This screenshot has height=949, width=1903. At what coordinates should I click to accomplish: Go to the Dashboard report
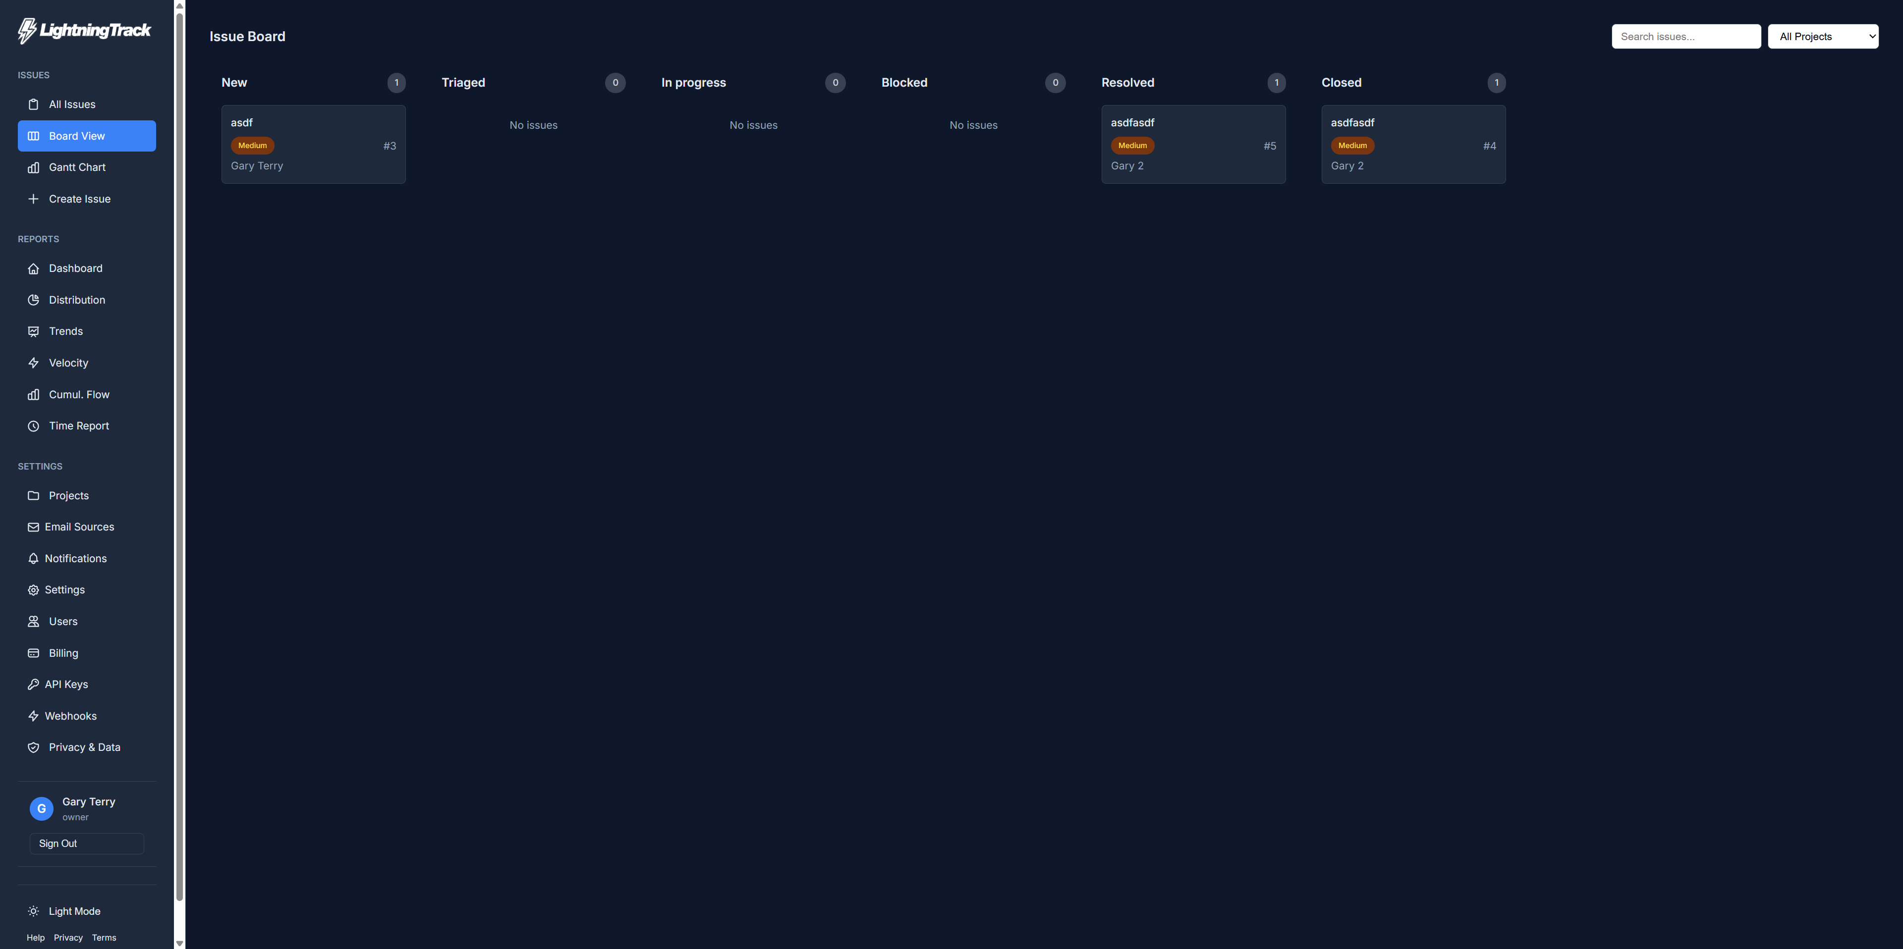[75, 268]
